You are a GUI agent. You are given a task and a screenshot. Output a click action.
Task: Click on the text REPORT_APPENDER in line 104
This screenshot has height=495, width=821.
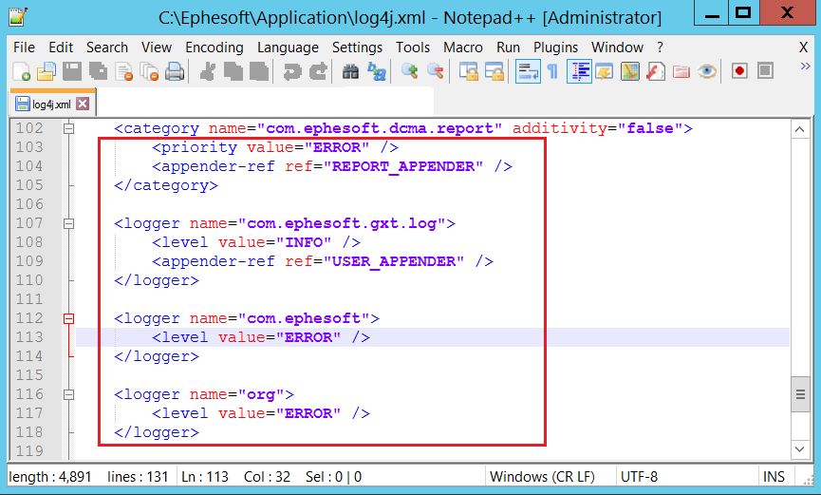point(403,166)
